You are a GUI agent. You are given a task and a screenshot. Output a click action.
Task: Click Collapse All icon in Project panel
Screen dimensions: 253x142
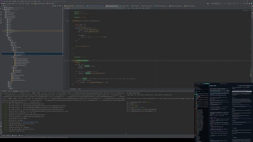(x=58, y=6)
